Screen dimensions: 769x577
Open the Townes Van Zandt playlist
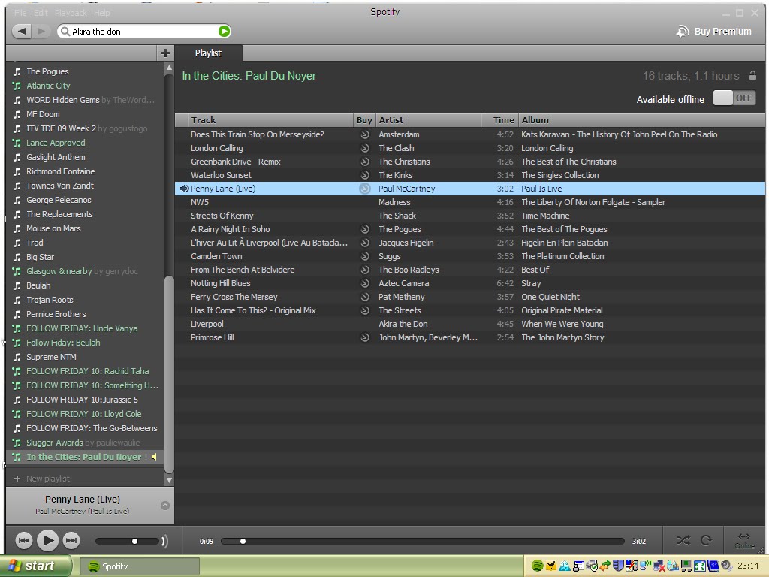(60, 186)
